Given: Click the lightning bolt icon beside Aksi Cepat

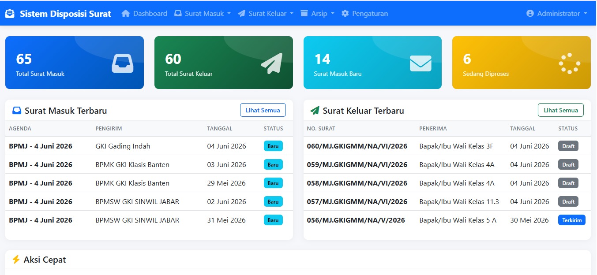Looking at the screenshot, I should 16,260.
